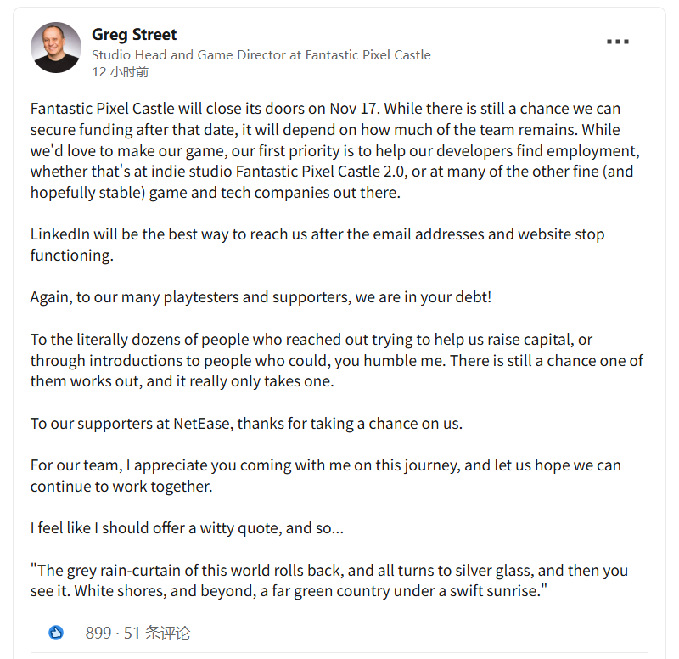
Task: Click the 12 小时前 post timestamp
Action: 120,73
